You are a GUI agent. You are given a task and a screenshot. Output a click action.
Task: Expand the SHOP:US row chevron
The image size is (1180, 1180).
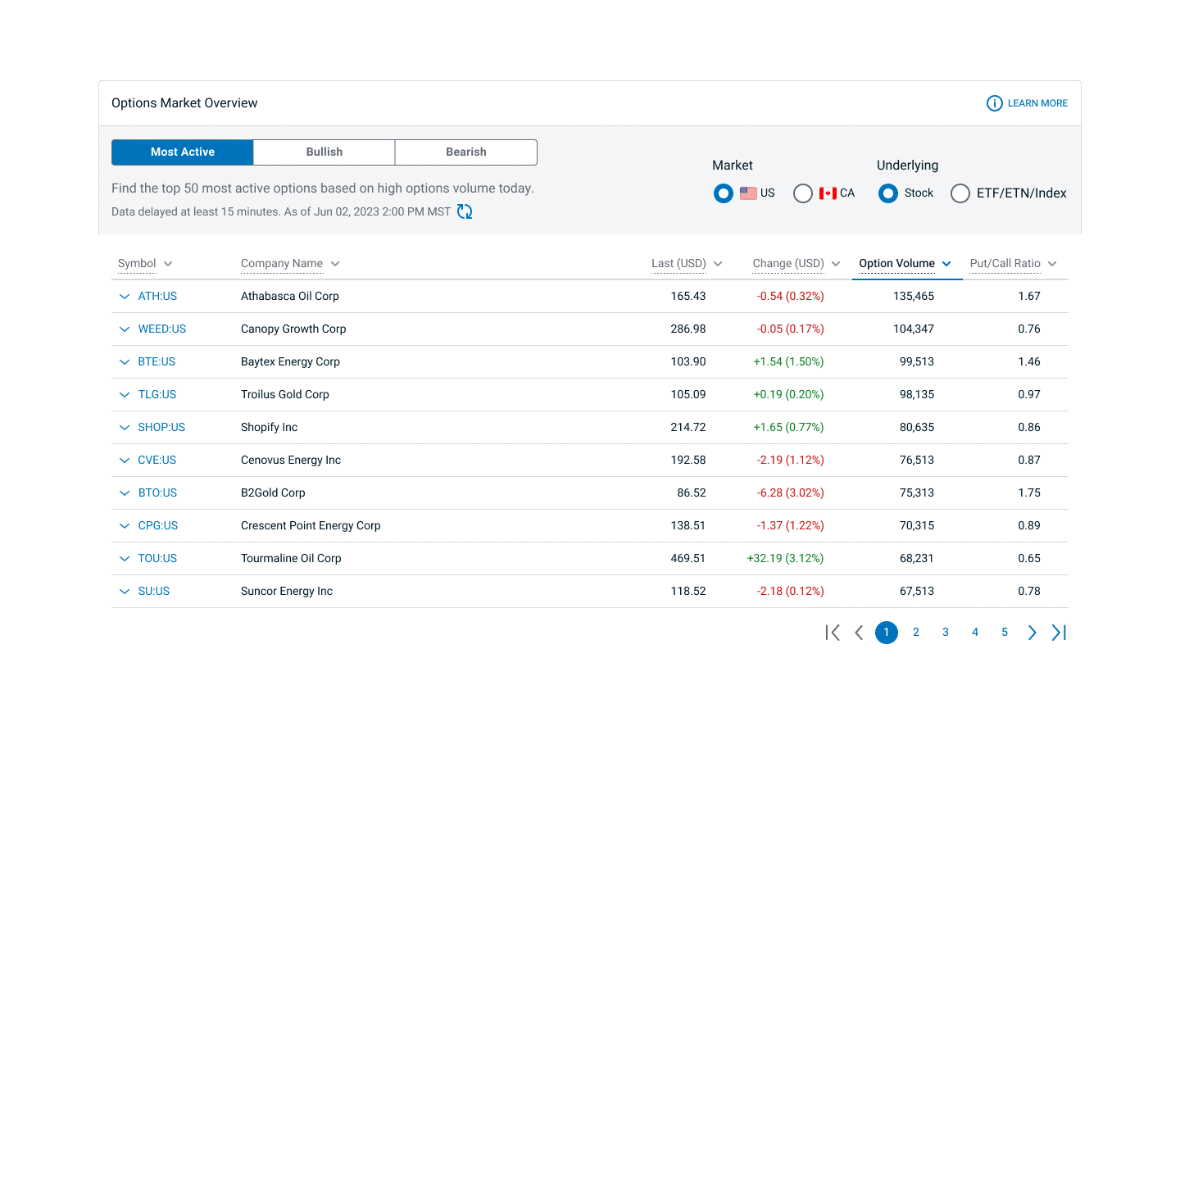125,428
